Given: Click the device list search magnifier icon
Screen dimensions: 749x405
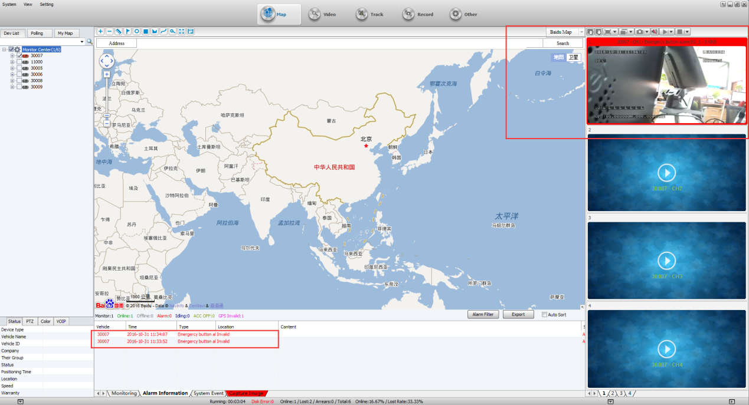Looking at the screenshot, I should (90, 42).
